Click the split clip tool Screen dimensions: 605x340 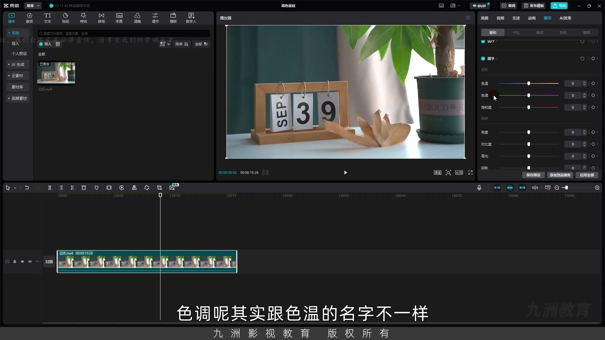(x=50, y=188)
